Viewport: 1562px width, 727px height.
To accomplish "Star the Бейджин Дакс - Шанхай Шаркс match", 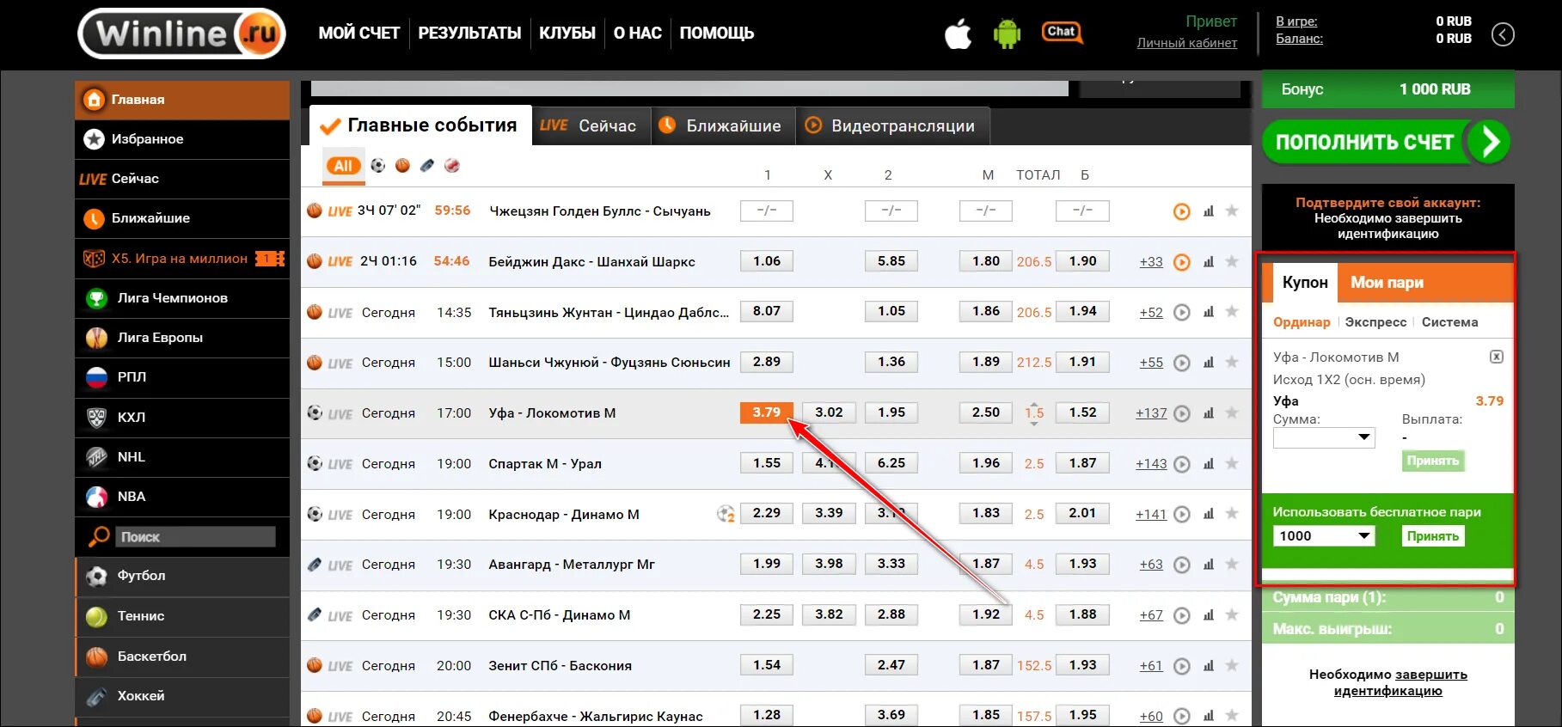I will [1232, 261].
